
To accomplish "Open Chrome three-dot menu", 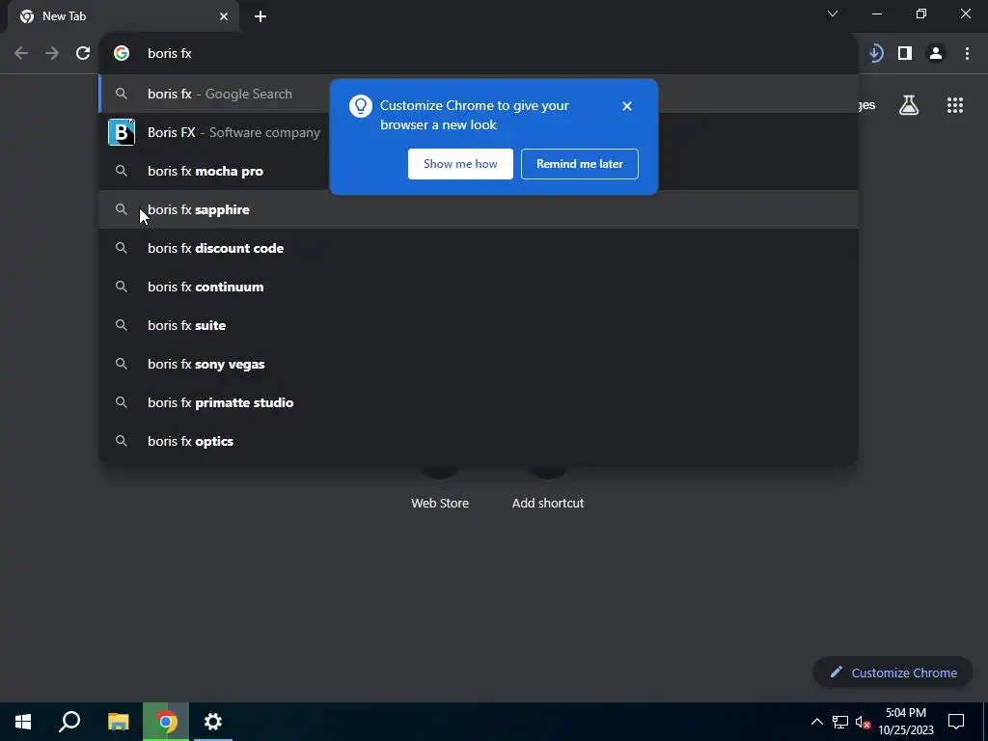I will pyautogui.click(x=967, y=54).
